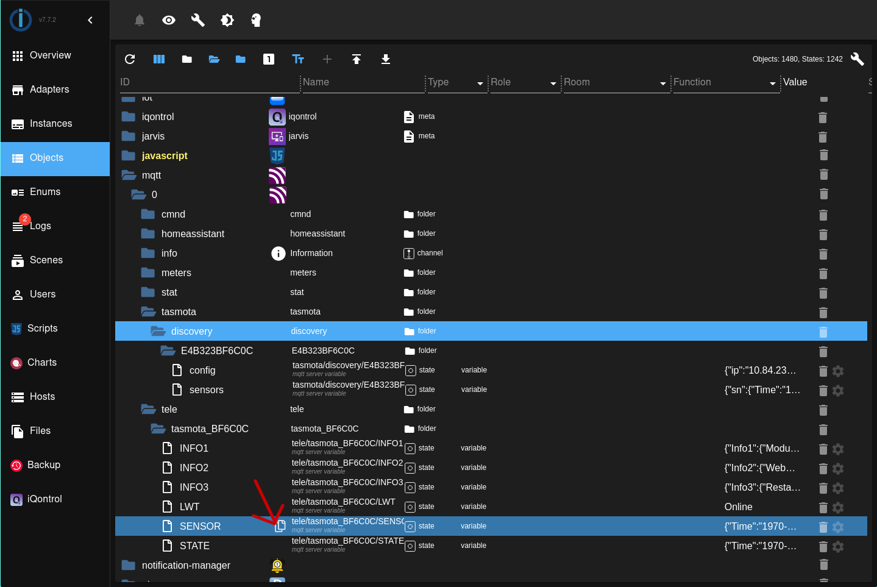
Task: Click the wrench settings icon in the top bar
Action: tap(197, 20)
